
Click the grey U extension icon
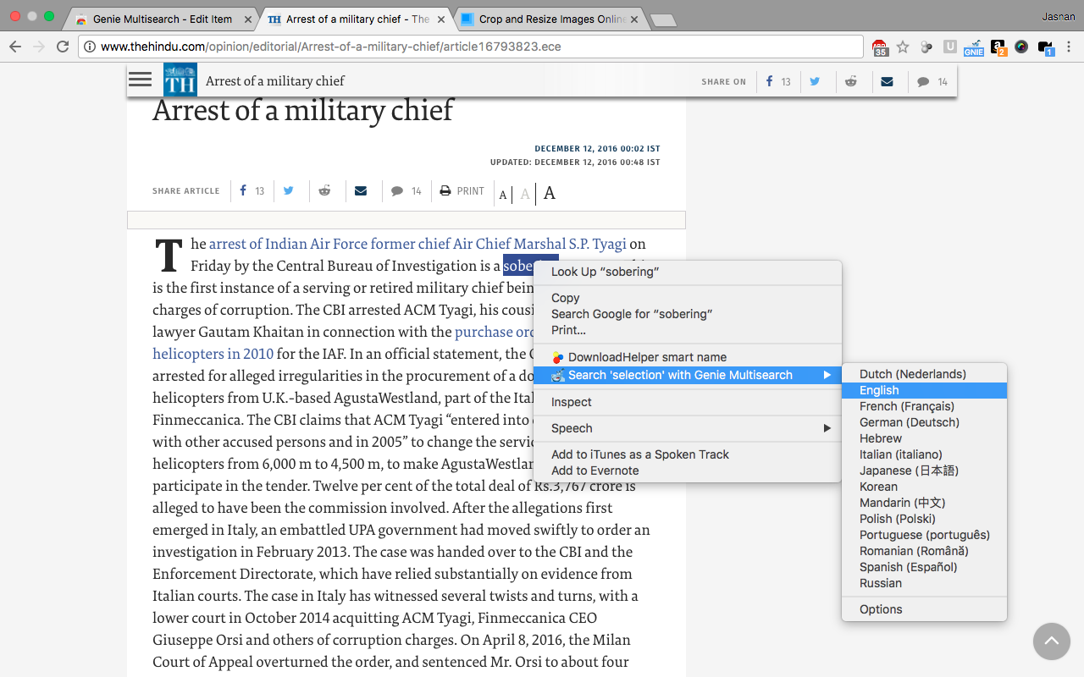(x=950, y=47)
